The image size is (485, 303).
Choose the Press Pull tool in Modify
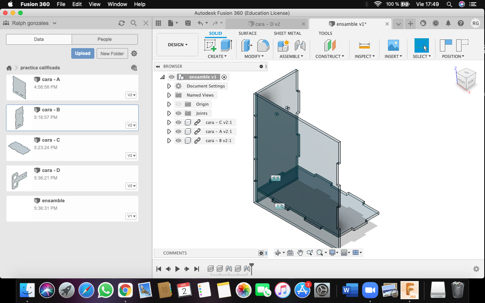[247, 45]
